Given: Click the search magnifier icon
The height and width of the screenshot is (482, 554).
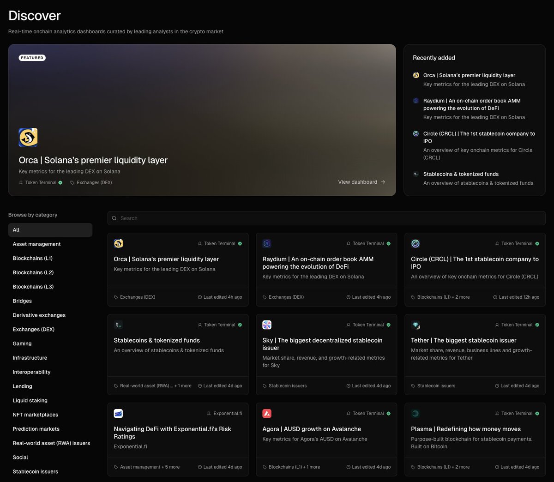Looking at the screenshot, I should pyautogui.click(x=114, y=218).
